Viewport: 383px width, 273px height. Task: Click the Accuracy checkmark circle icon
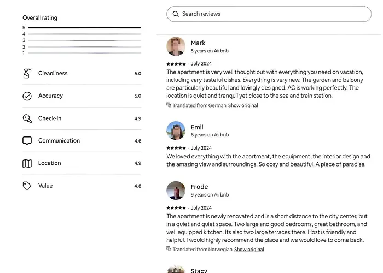point(27,96)
